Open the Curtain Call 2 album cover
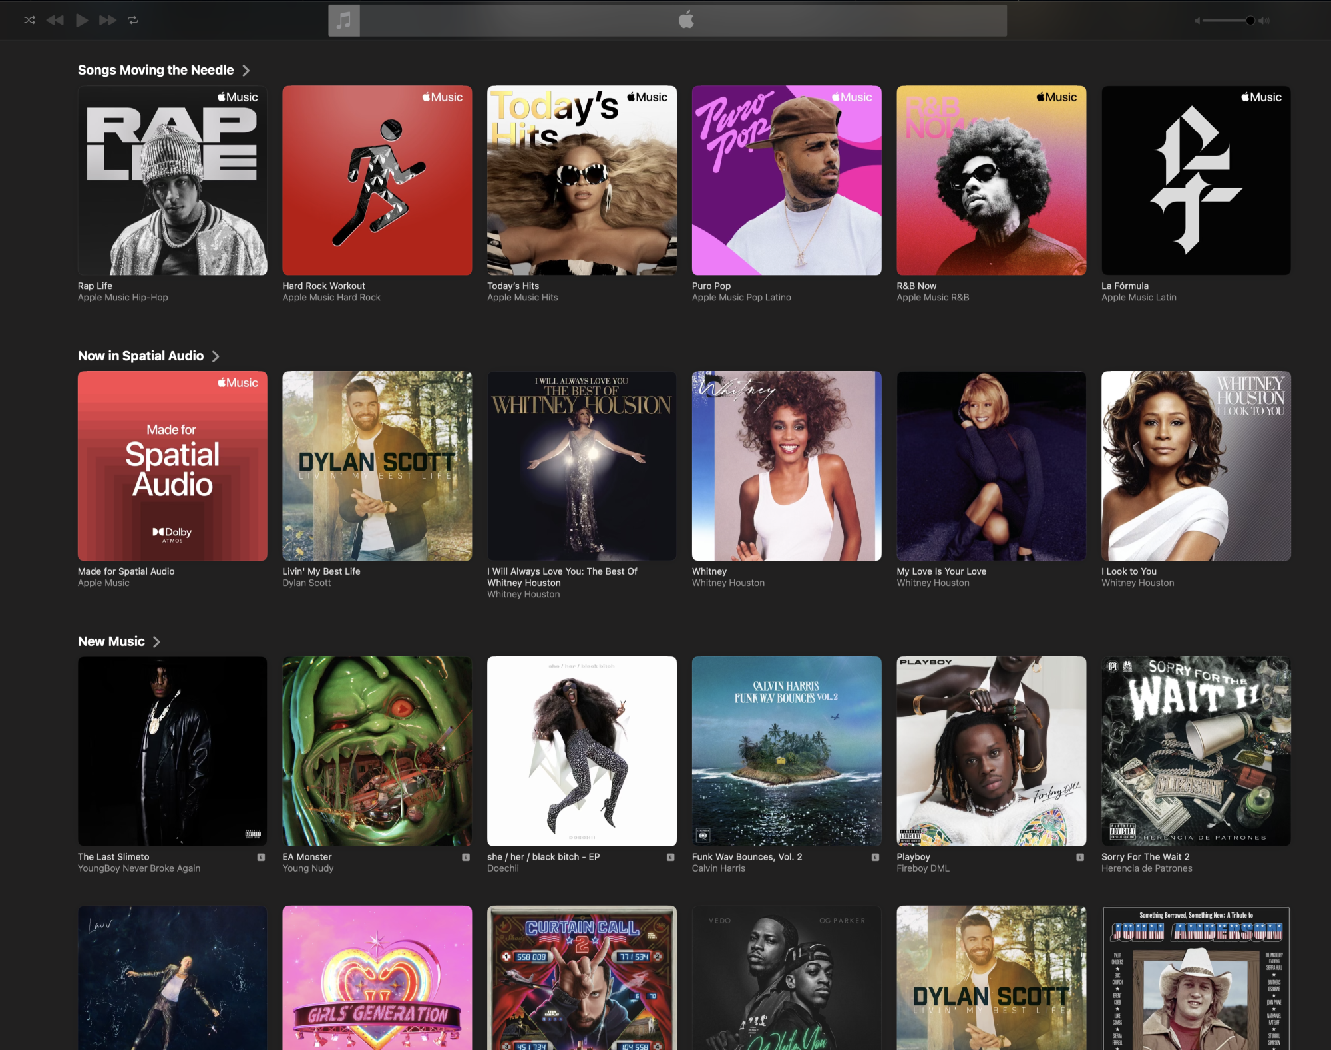Viewport: 1331px width, 1050px height. (582, 978)
